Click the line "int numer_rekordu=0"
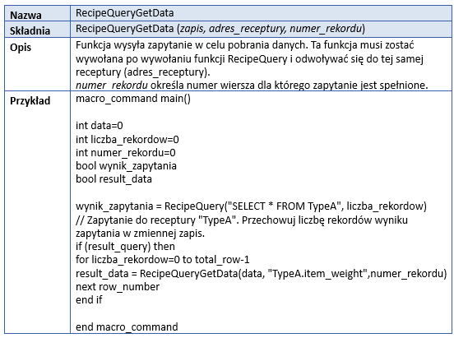The width and height of the screenshot is (454, 338). tap(126, 153)
